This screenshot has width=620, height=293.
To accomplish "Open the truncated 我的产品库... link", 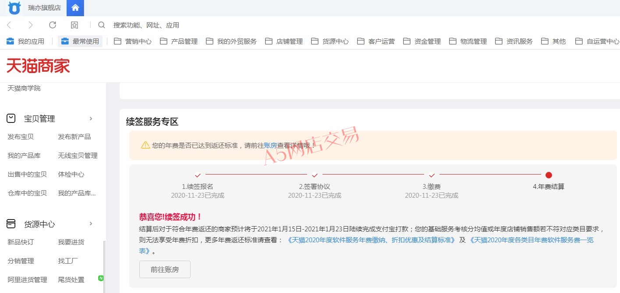I will [77, 193].
